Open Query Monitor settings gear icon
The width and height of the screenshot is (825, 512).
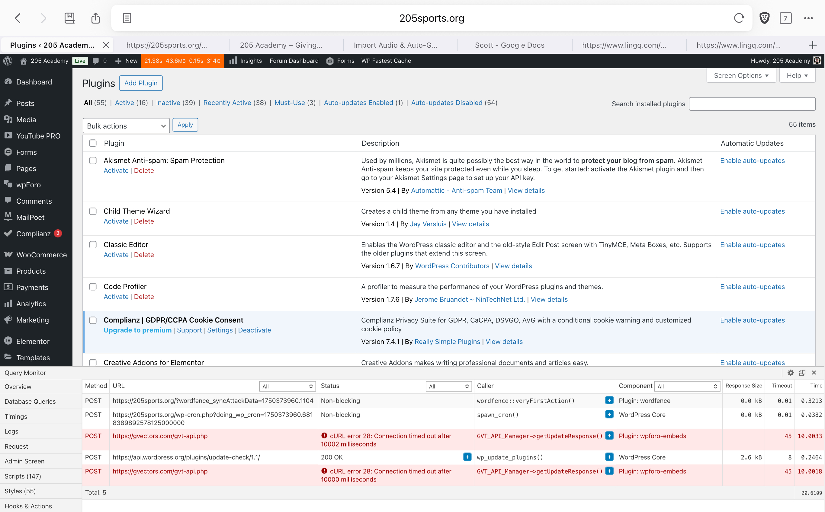point(791,373)
